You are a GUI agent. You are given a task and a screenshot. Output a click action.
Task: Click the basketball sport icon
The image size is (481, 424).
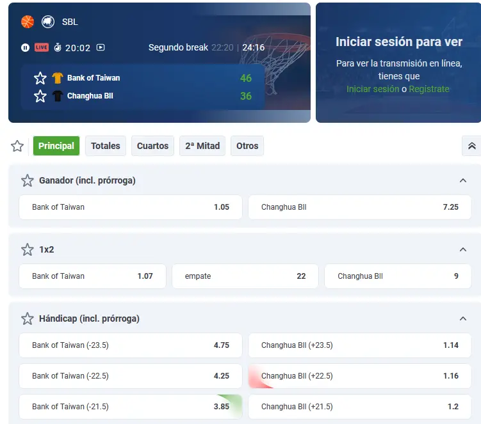28,22
